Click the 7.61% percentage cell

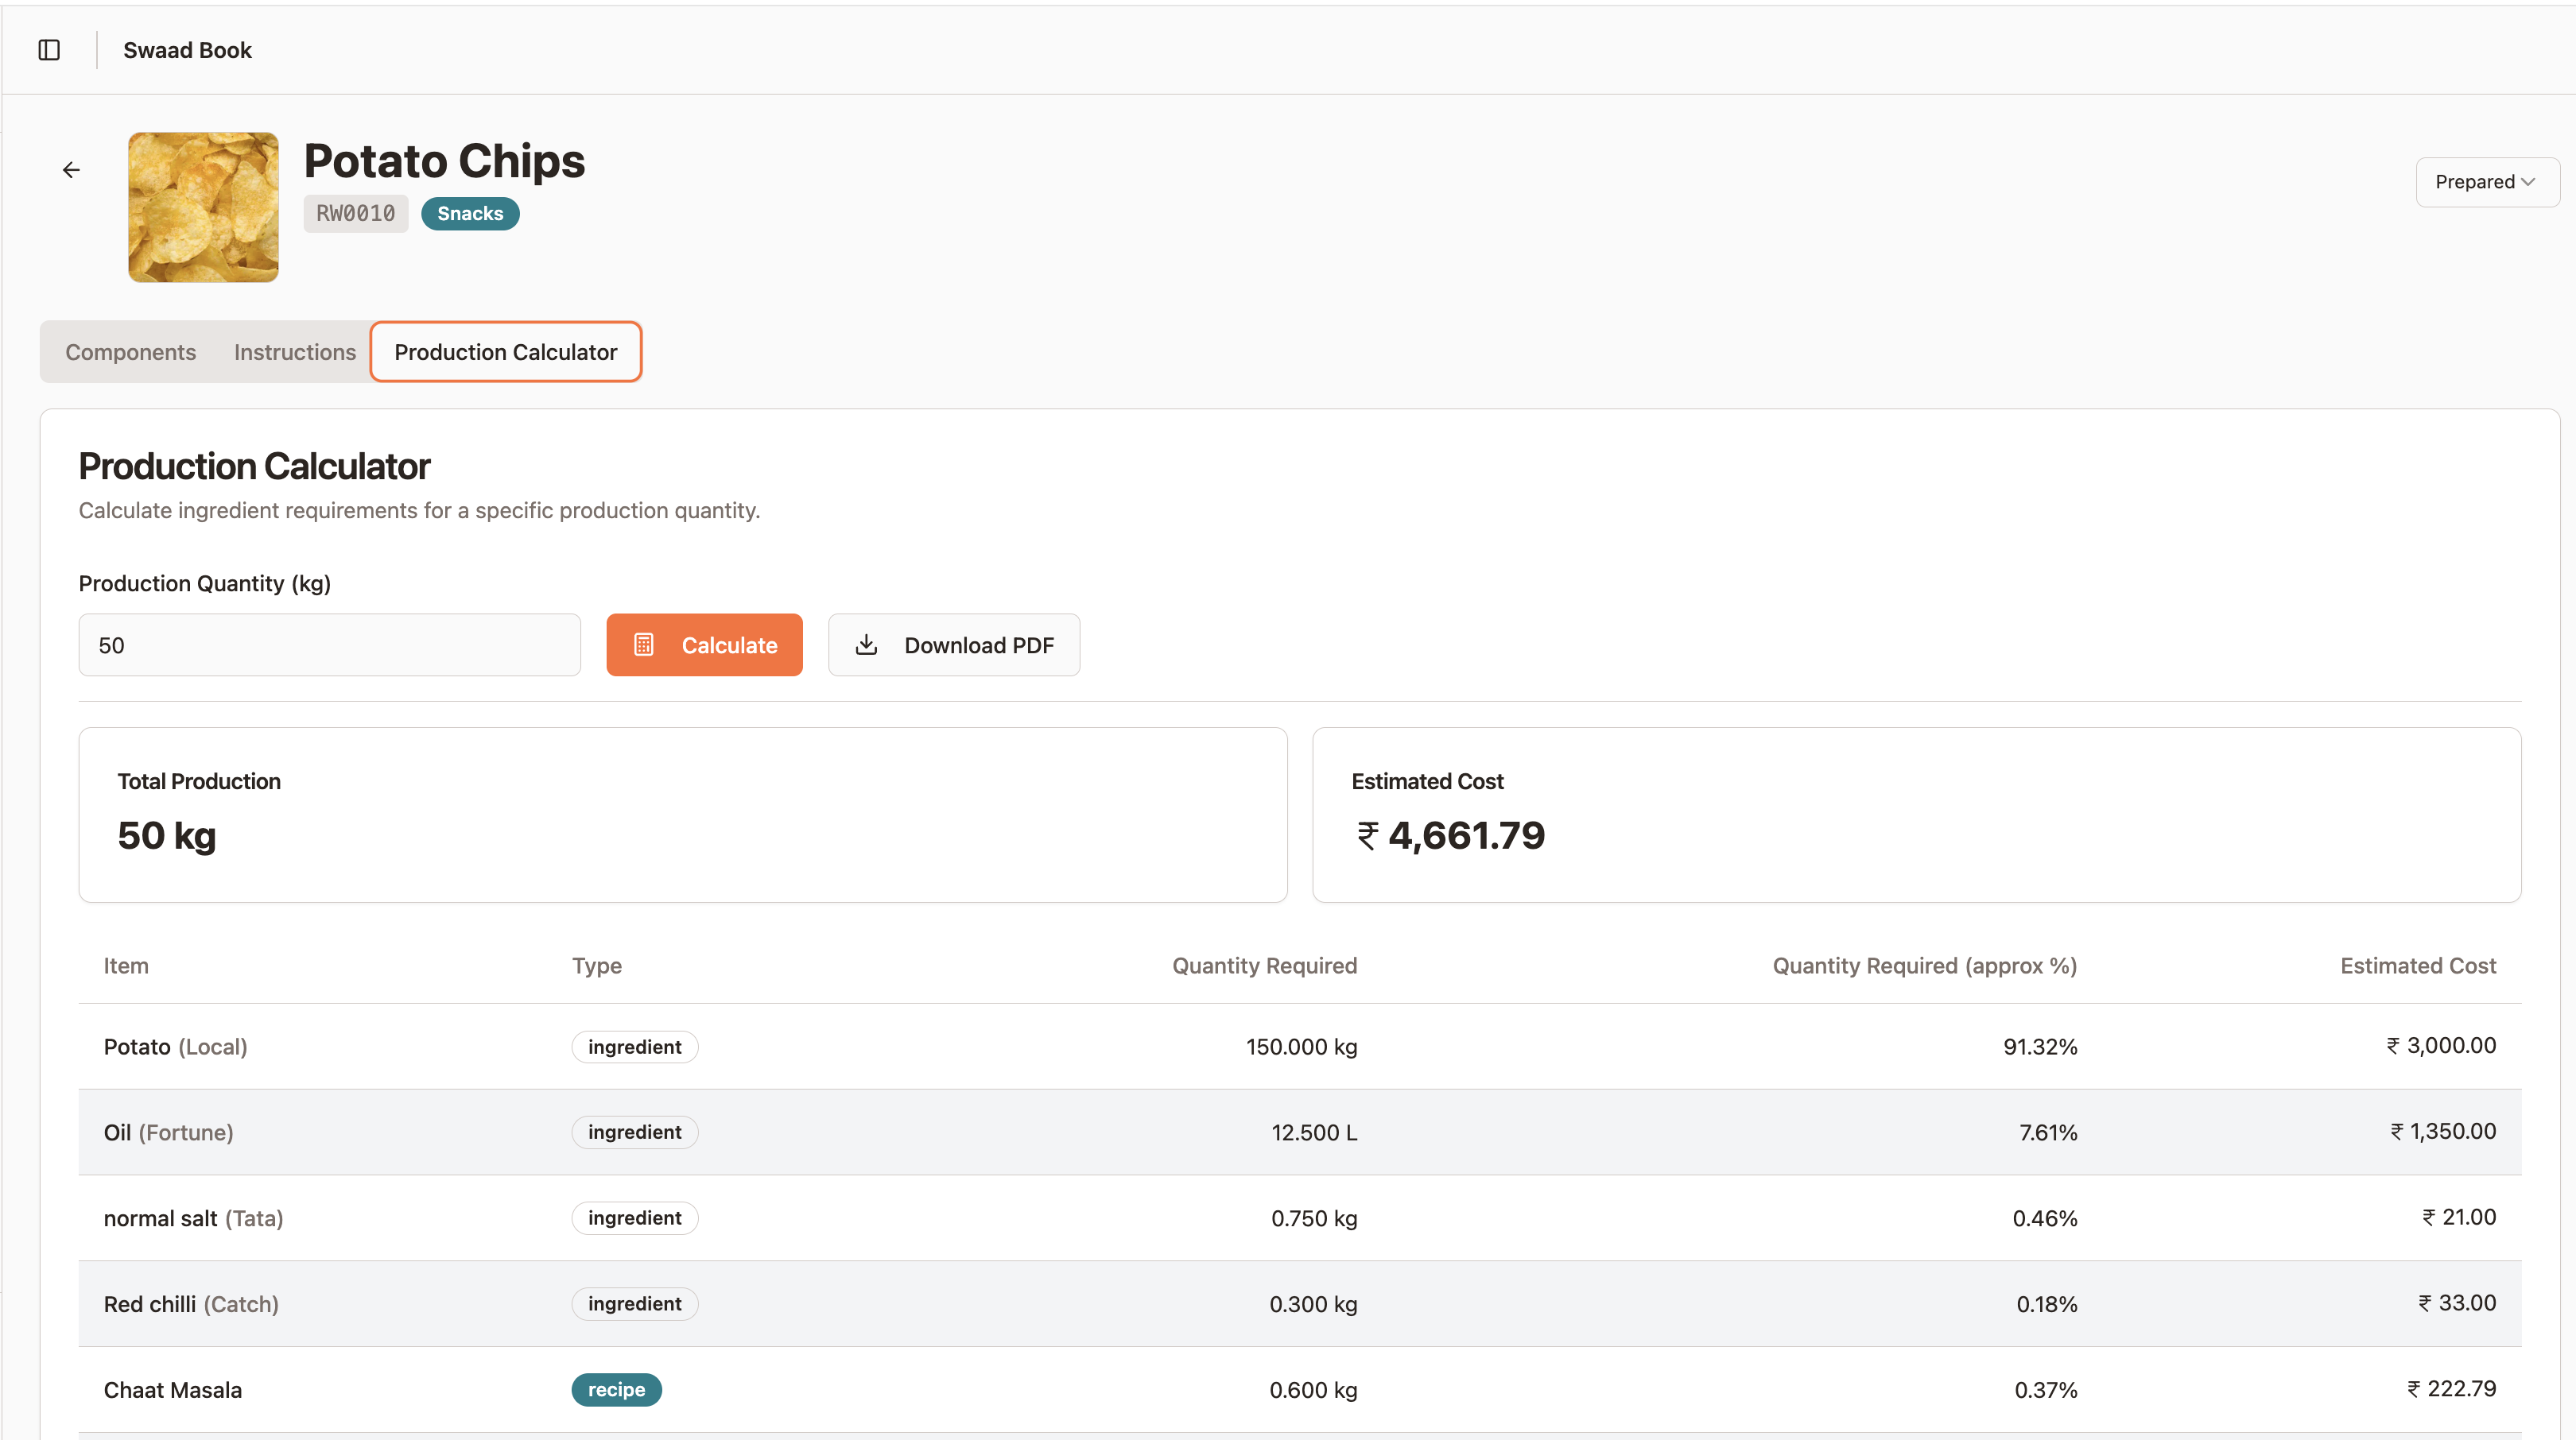(2048, 1132)
